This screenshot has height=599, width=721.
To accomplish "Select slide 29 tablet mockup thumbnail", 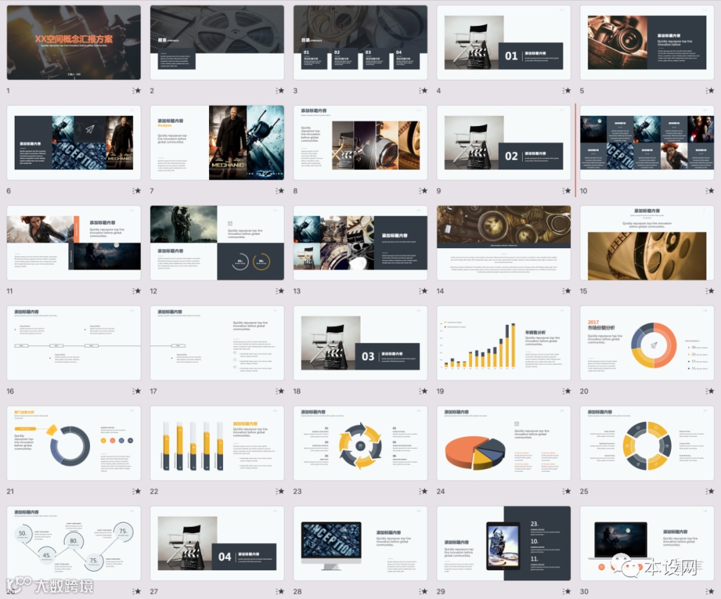I will [503, 543].
